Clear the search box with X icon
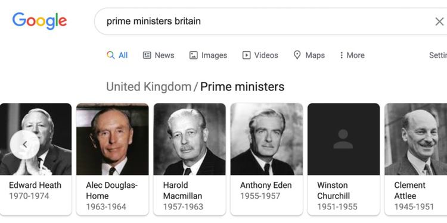 [439, 21]
